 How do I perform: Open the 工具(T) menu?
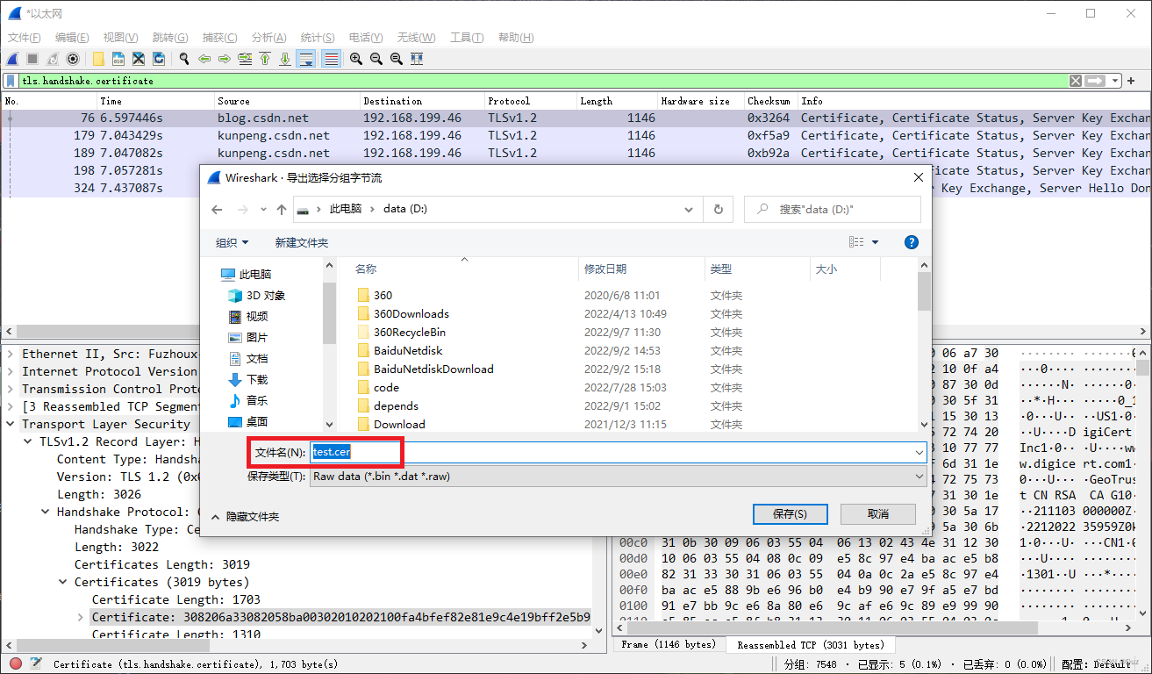(467, 38)
